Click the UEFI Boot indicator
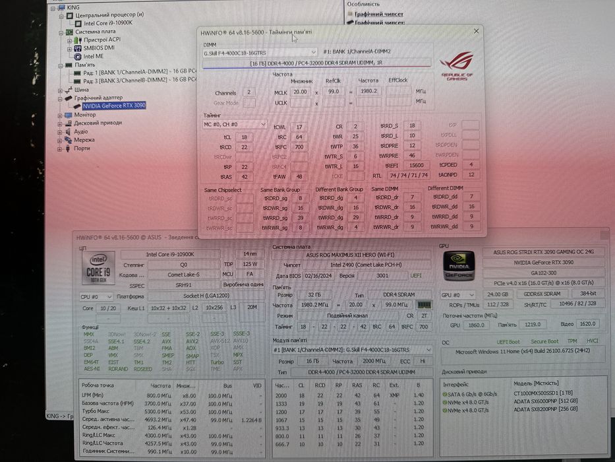 (x=508, y=341)
